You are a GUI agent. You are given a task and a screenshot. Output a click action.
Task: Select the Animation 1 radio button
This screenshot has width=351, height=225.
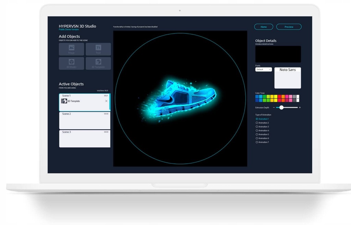tap(257, 119)
